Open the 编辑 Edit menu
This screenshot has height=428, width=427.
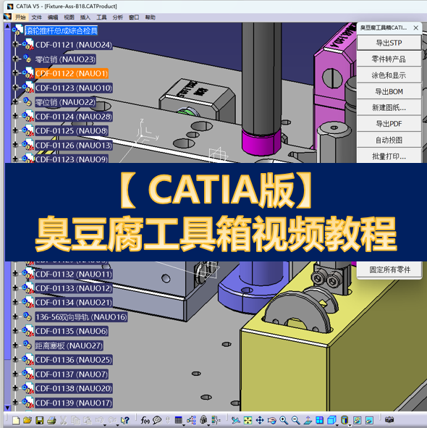(53, 17)
